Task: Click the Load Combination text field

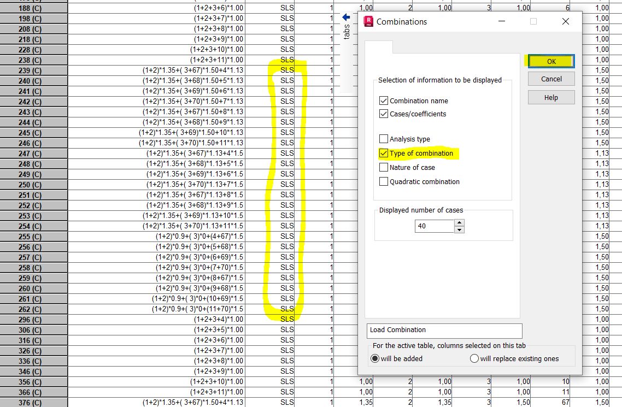Action: tap(444, 331)
